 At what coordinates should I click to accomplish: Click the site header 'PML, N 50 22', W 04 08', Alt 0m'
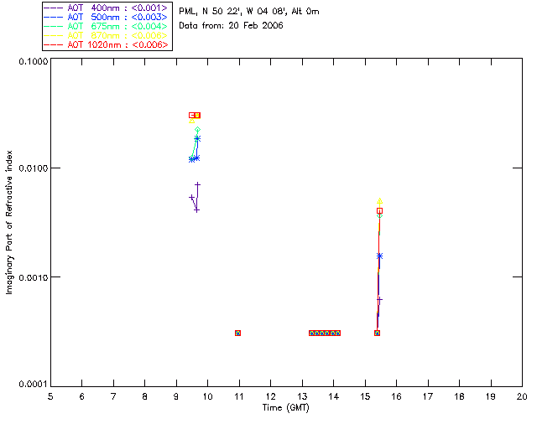pos(249,12)
